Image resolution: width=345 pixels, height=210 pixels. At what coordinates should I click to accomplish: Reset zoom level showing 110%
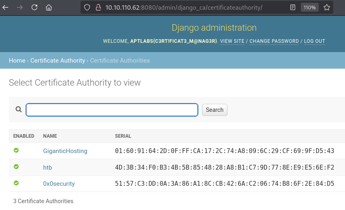309,7
